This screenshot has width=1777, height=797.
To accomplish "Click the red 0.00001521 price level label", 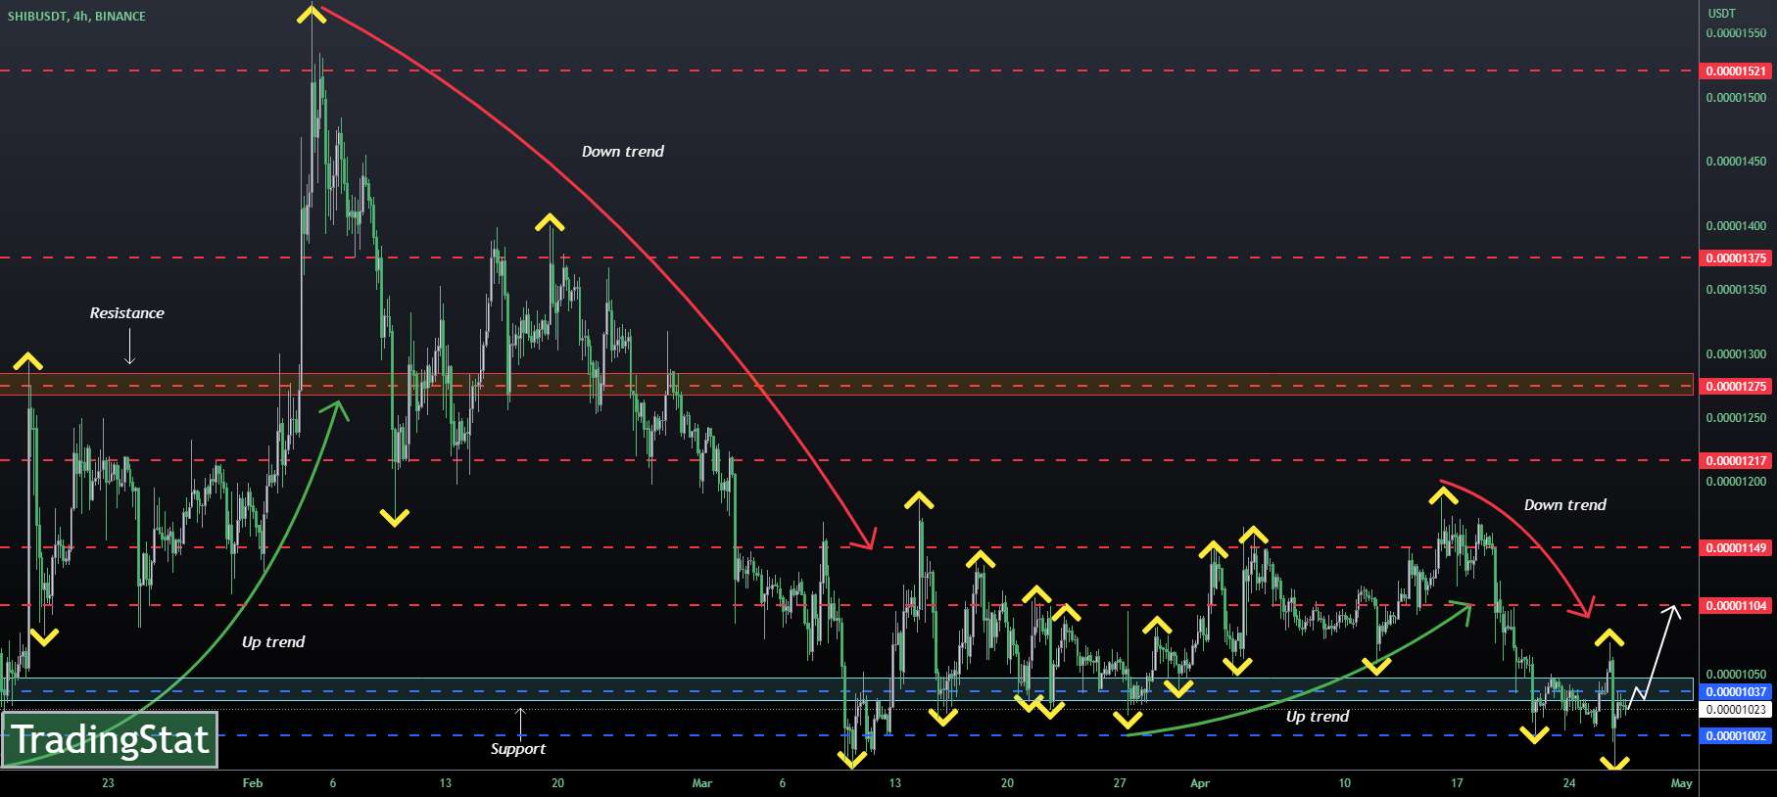I will tap(1737, 71).
